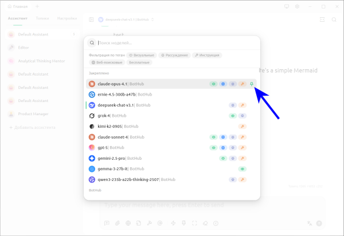Click the web search globe badge on gpt-5
The width and height of the screenshot is (344, 236).
pos(223,148)
